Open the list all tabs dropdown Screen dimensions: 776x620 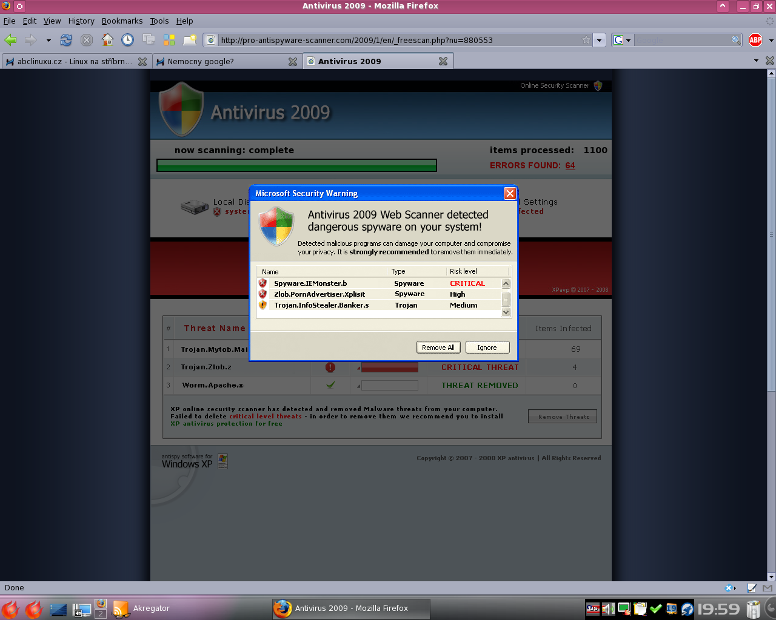click(x=756, y=61)
